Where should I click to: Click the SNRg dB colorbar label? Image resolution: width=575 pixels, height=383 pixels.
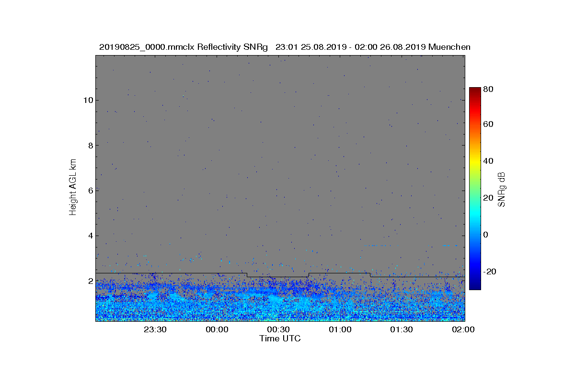tap(502, 189)
